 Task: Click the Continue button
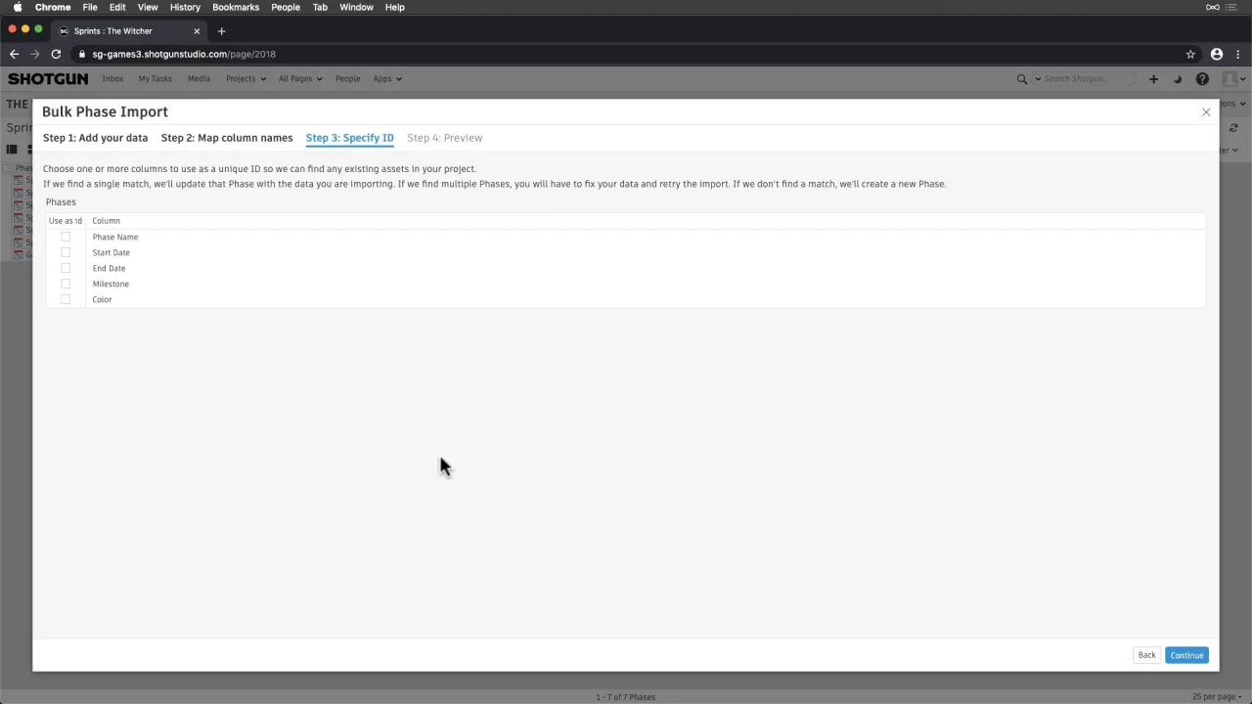click(1186, 655)
